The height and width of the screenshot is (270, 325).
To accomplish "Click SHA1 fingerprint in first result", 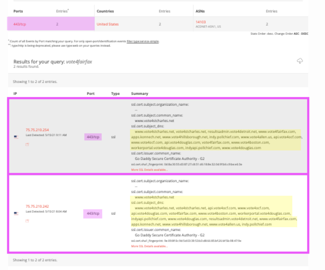I will (x=187, y=164).
